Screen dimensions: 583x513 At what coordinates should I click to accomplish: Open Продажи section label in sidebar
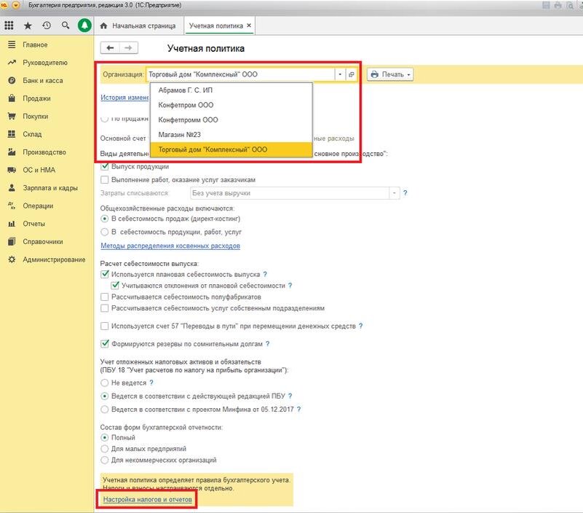point(36,98)
